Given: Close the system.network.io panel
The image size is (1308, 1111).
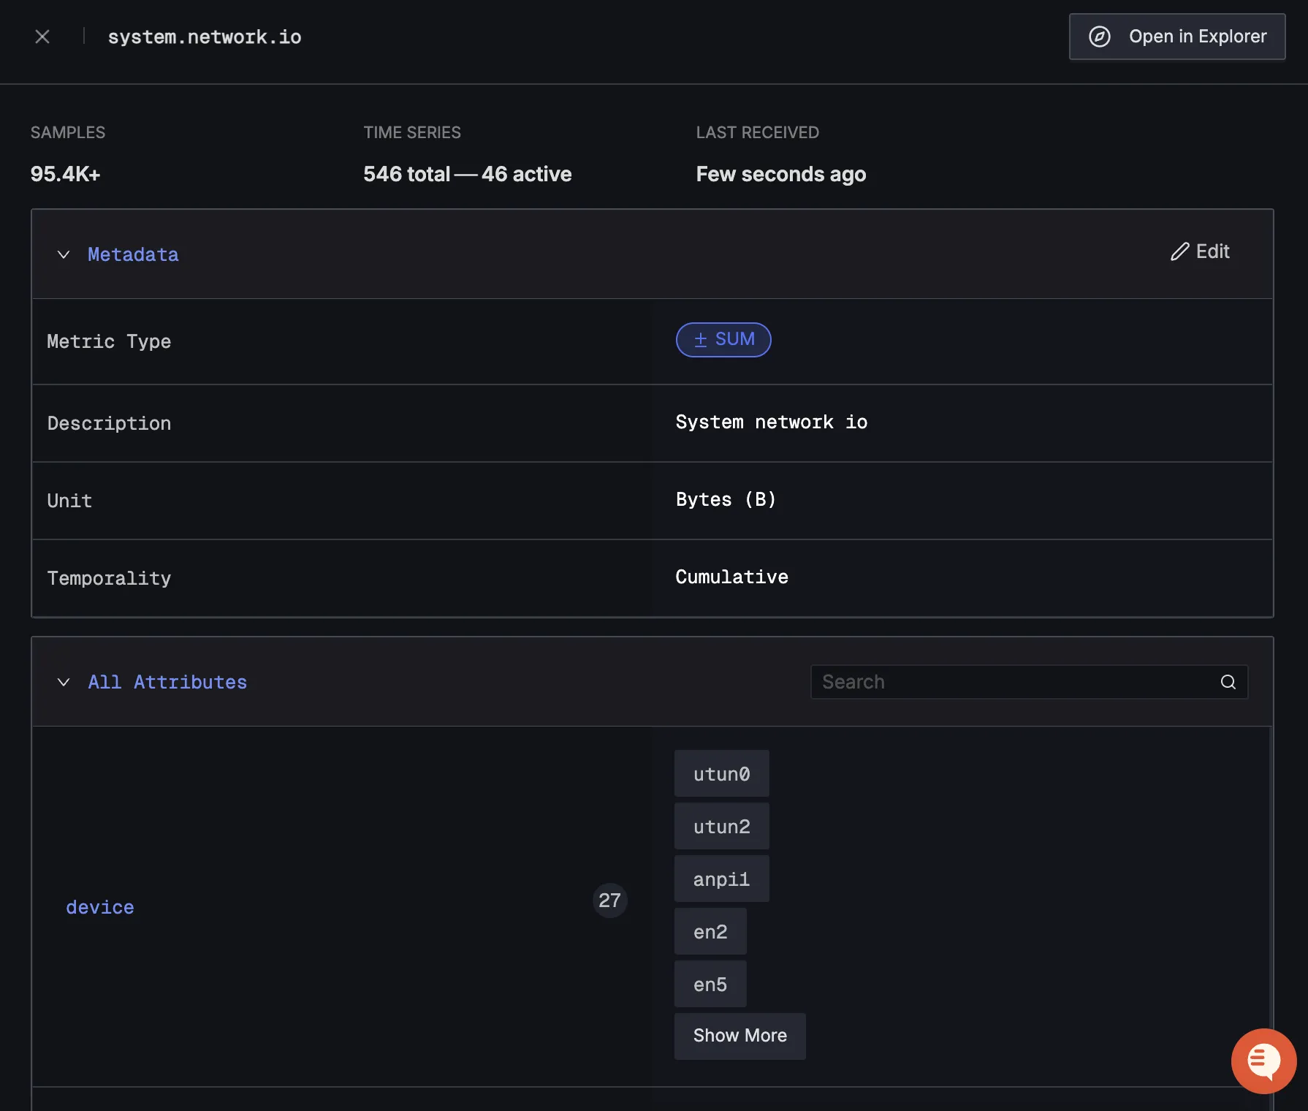Looking at the screenshot, I should pos(42,37).
